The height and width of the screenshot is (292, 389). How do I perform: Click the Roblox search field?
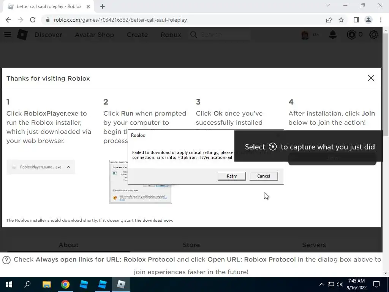point(220,35)
